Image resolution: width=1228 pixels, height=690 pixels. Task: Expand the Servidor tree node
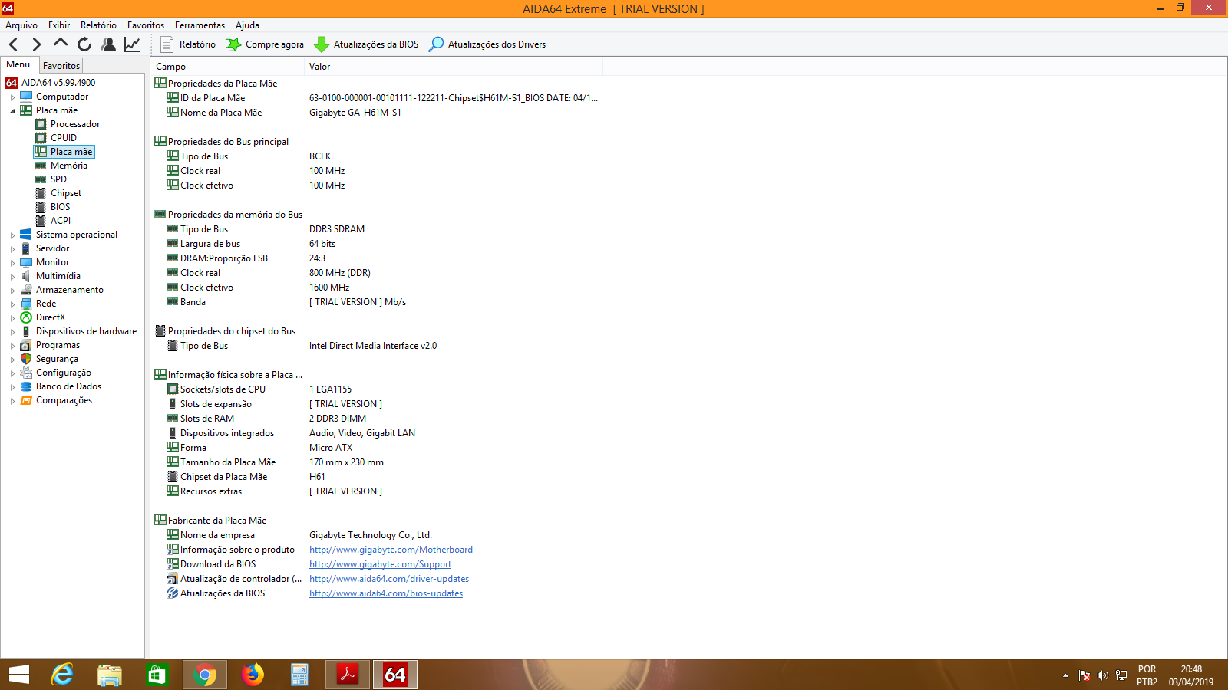[12, 249]
